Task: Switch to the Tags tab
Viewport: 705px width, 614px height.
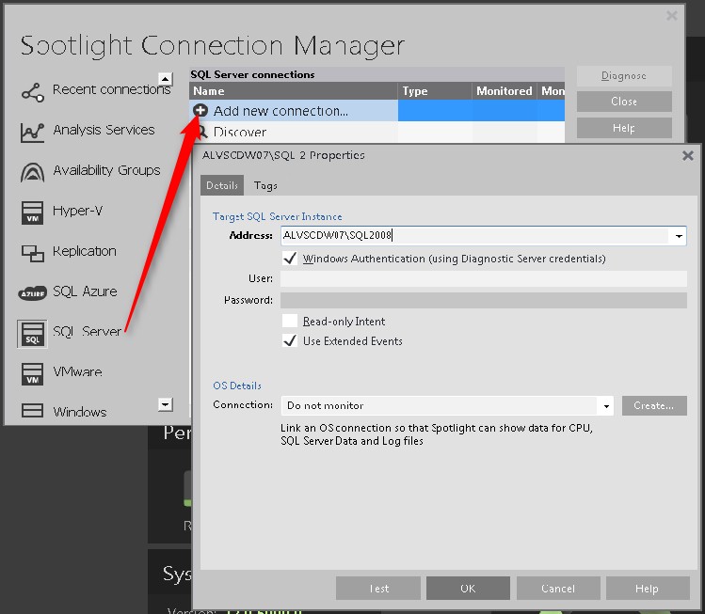Action: [x=265, y=186]
